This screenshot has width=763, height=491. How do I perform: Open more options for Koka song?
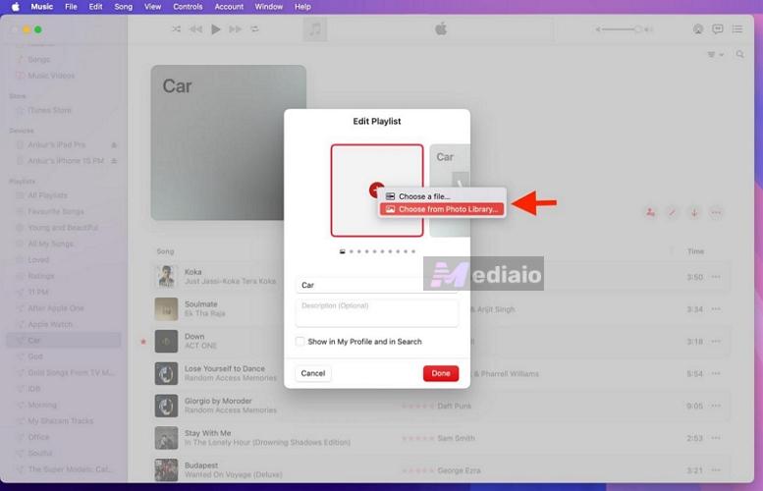pyautogui.click(x=716, y=277)
